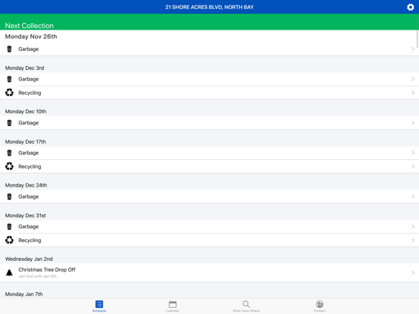Click the Wednesday Jan 2nd date heading
The image size is (419, 314).
[x=29, y=259]
